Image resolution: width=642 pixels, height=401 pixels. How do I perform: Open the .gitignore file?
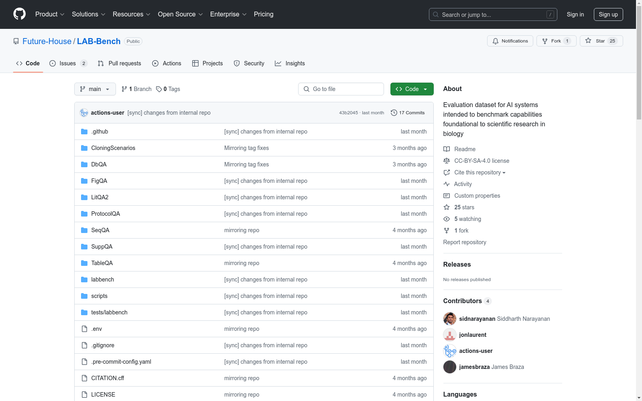click(x=103, y=345)
